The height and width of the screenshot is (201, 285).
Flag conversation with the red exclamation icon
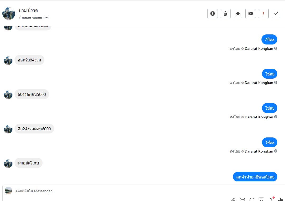coord(263,14)
